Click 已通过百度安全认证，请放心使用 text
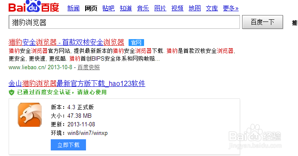Screen dimensions: 298x156 tap(62, 92)
